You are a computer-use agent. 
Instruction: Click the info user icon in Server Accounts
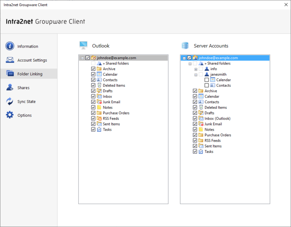click(207, 69)
